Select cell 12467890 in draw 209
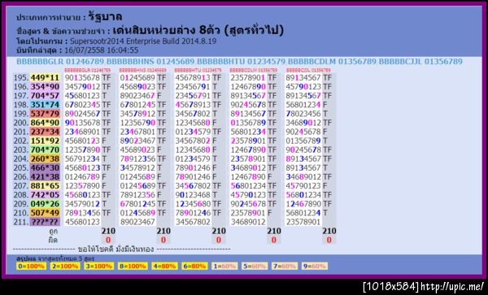Viewport: 488px width, 295px height. tap(303, 204)
